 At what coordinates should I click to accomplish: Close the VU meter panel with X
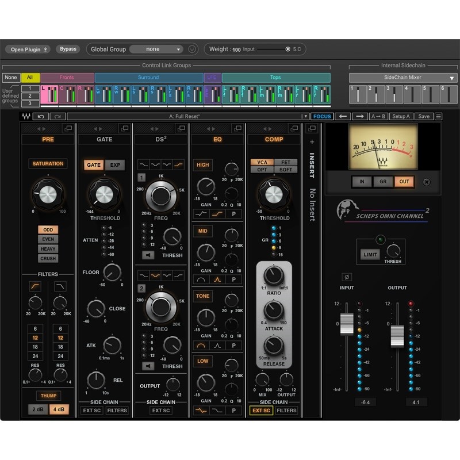[x=427, y=182]
